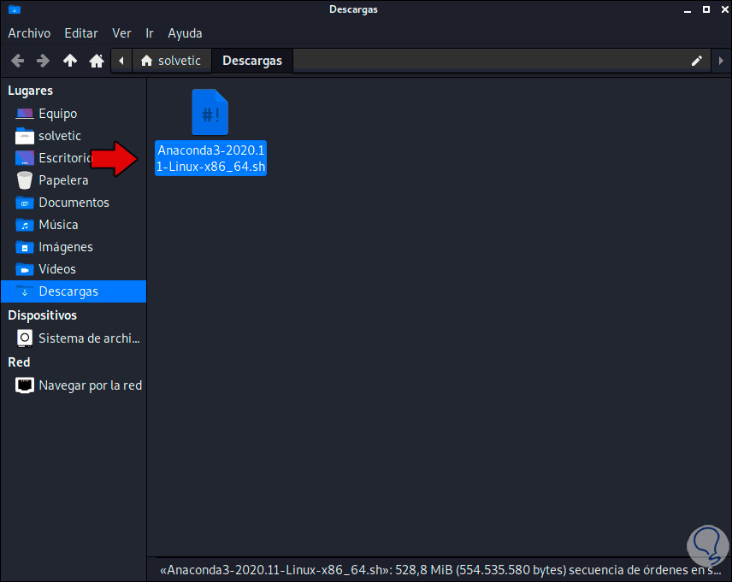Click the status bar file size text

click(440, 570)
